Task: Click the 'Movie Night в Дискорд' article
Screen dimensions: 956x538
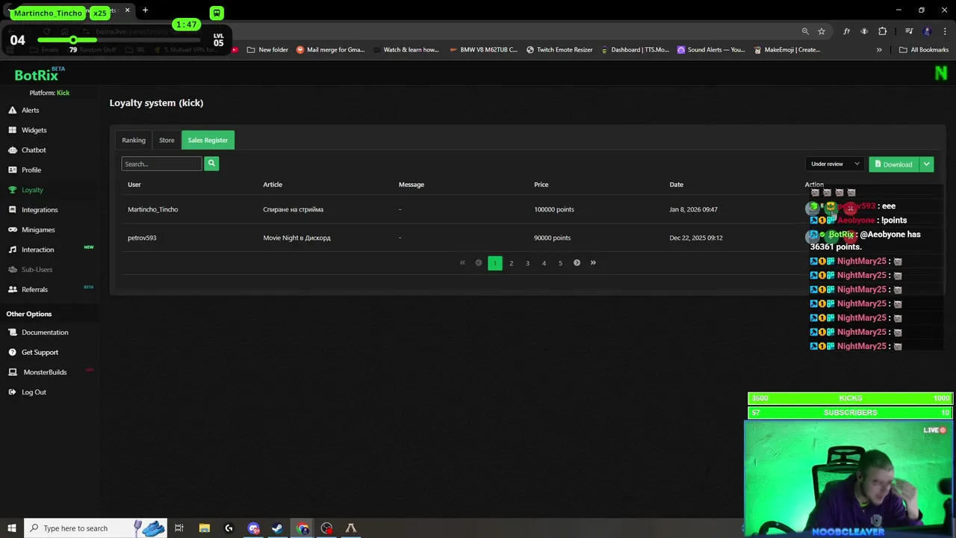Action: (x=297, y=238)
